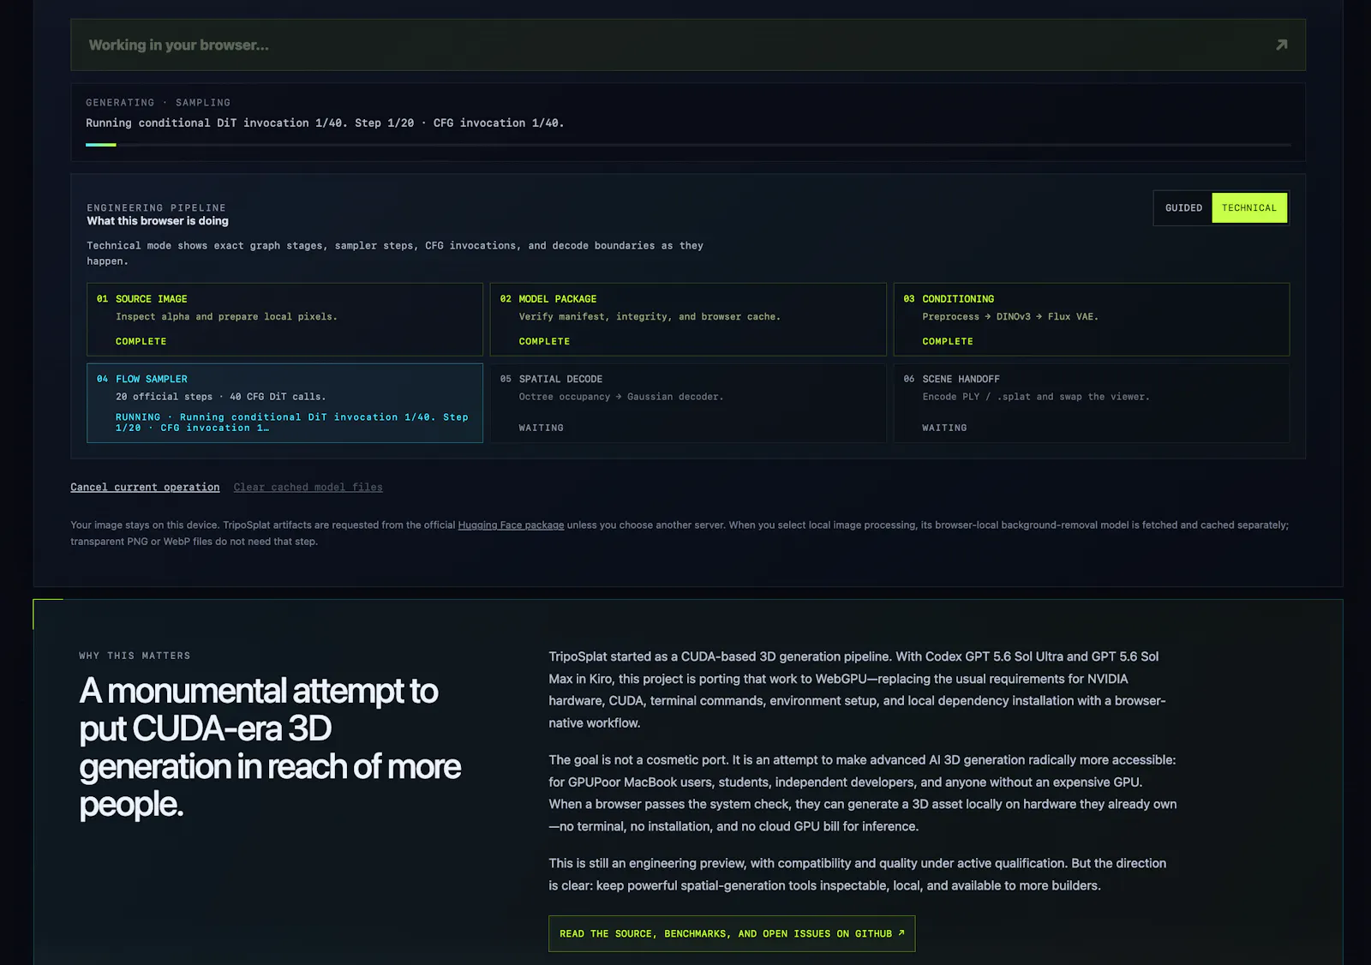The width and height of the screenshot is (1371, 965).
Task: Click '20 official steps · 40 CFG DiT calls.'
Action: tap(221, 397)
